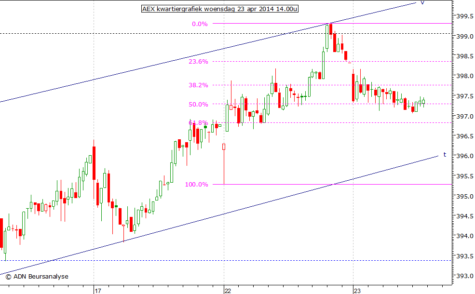Select the 100.0% Fibonacci level label
This screenshot has width=475, height=294.
pyautogui.click(x=196, y=185)
